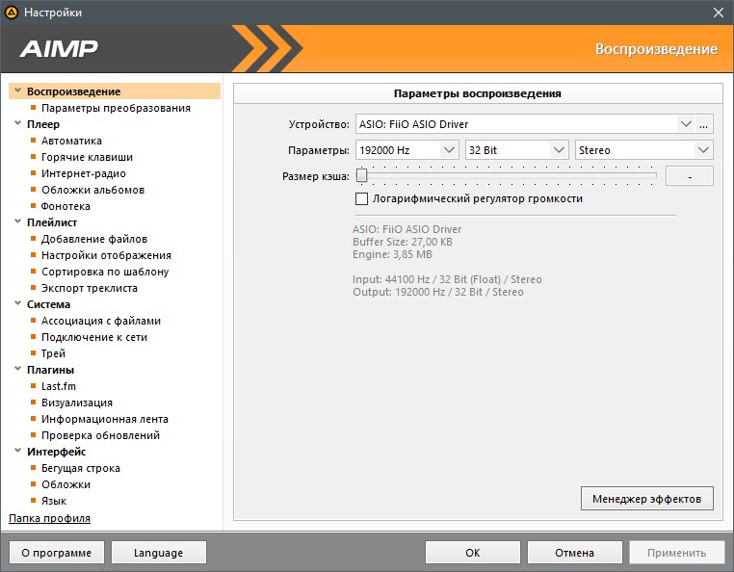Viewport: 734px width, 572px height.
Task: Open the Обложки альбомов page
Action: point(92,190)
